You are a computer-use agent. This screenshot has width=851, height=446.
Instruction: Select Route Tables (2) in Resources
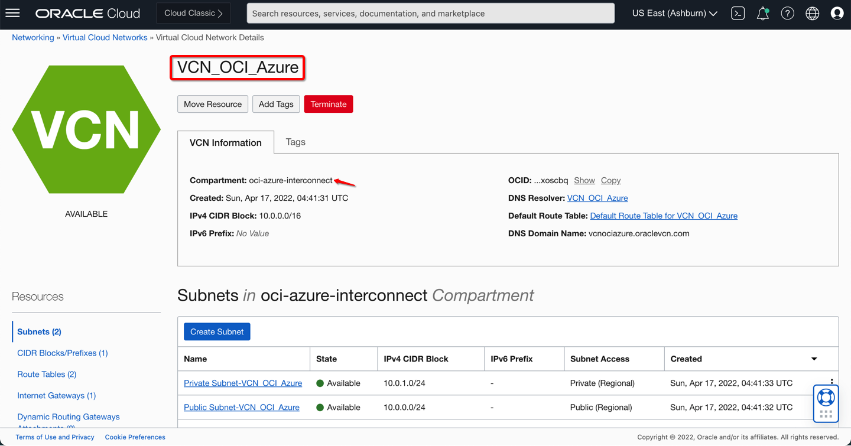[x=47, y=374]
